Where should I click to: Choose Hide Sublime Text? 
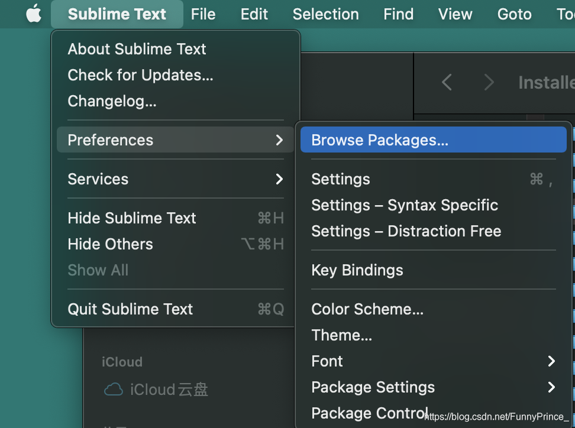pos(176,218)
